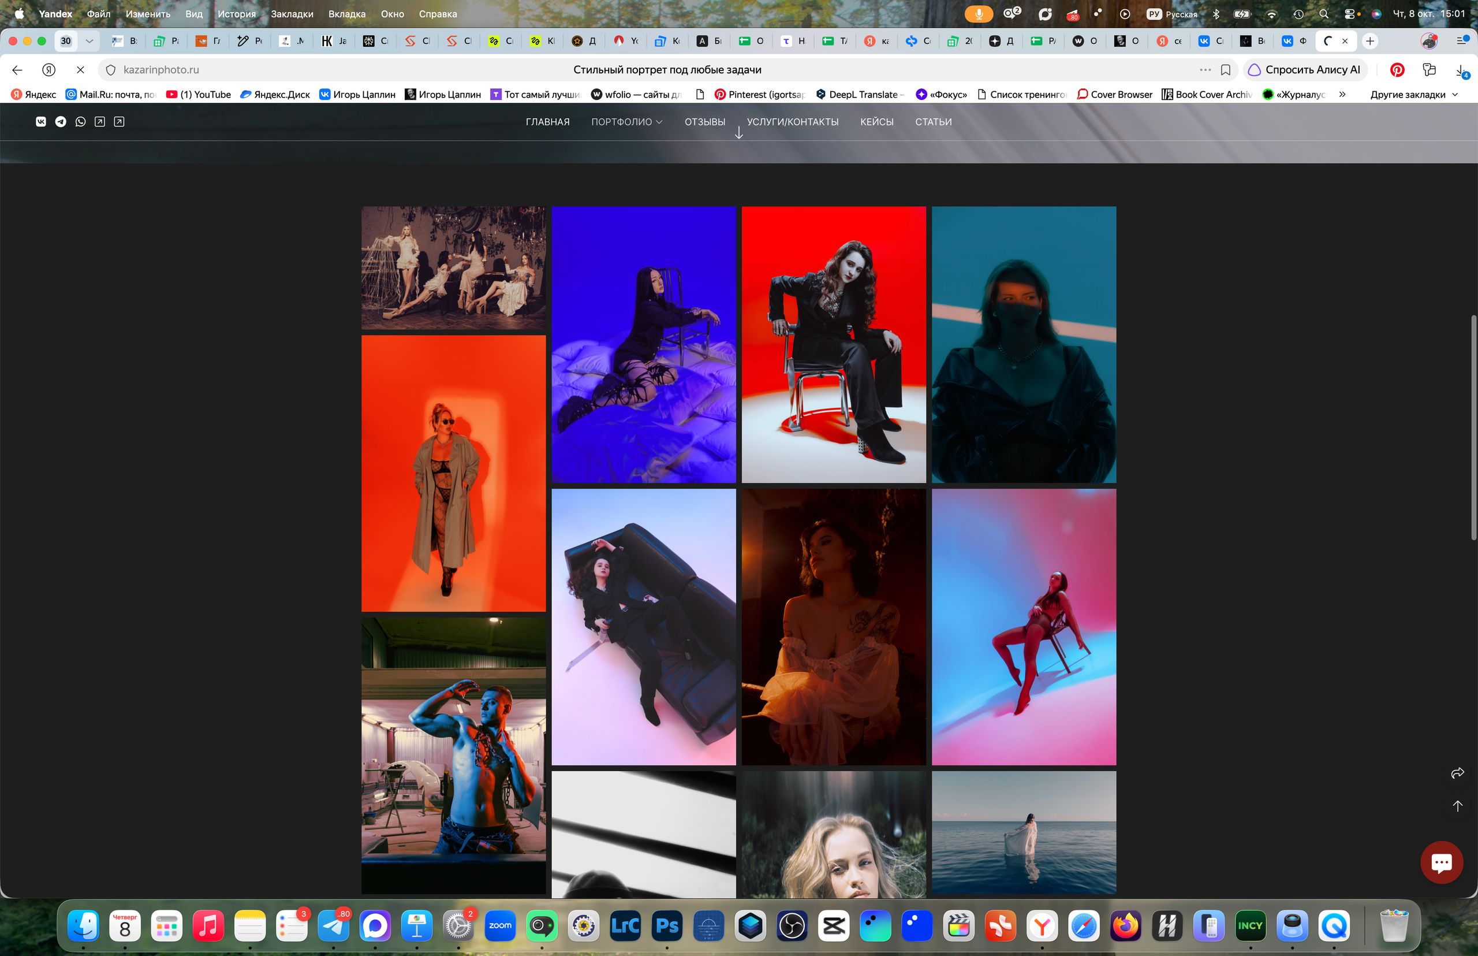
Task: Click the red chat widget button
Action: coord(1442,862)
